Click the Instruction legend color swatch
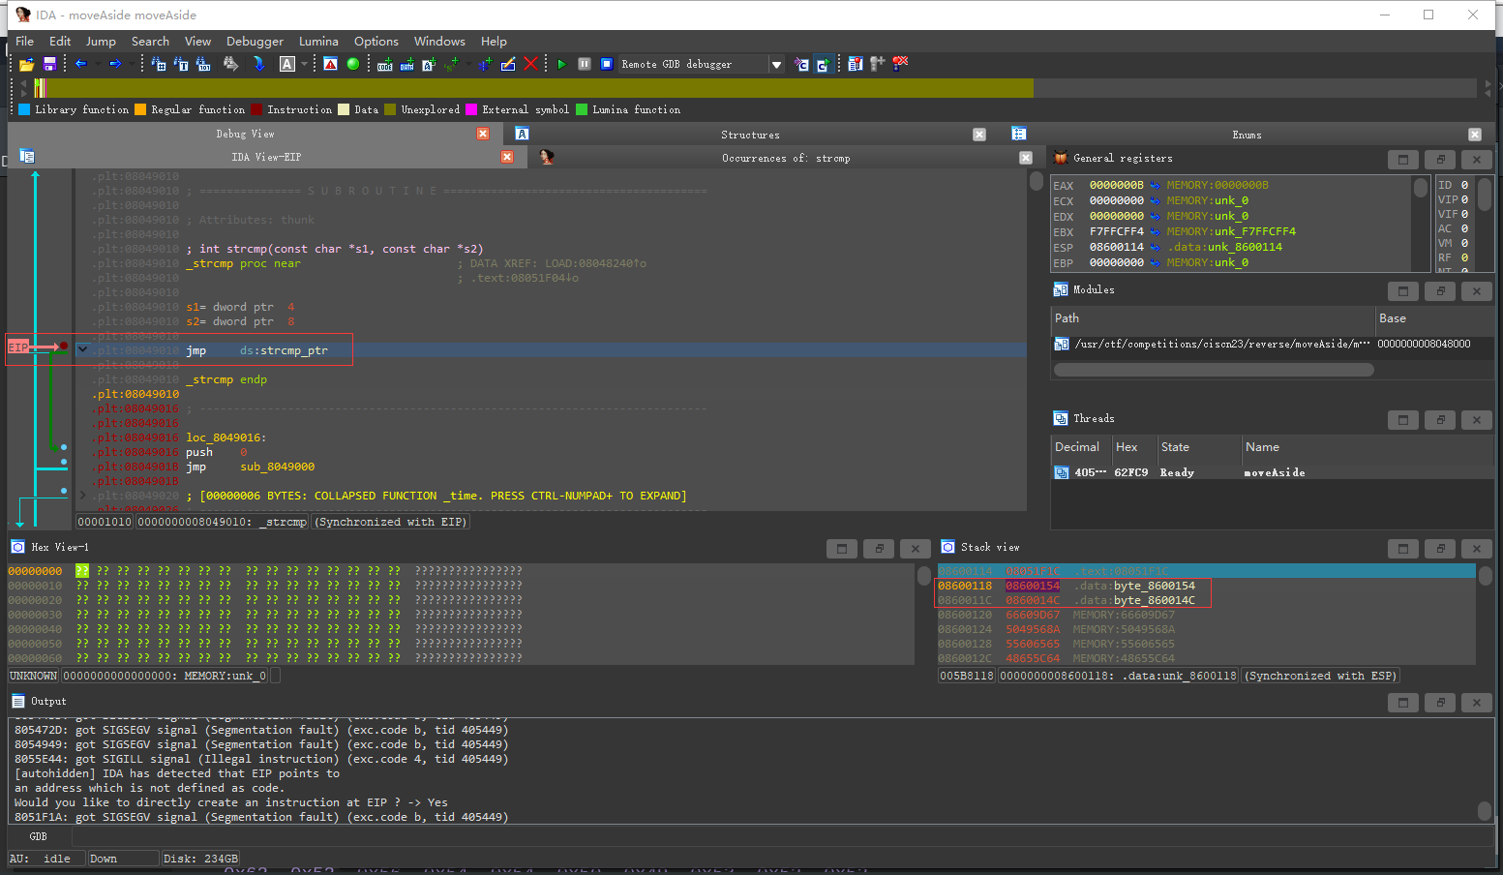The image size is (1503, 875). [256, 109]
